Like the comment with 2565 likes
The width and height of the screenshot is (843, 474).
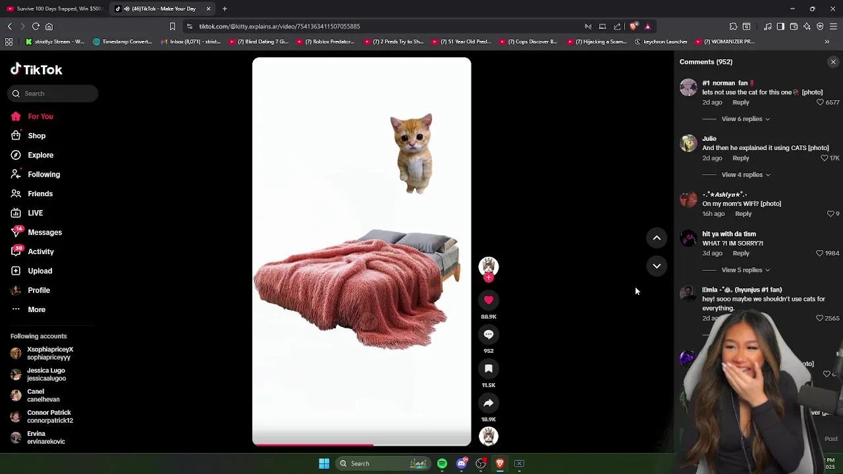(820, 319)
